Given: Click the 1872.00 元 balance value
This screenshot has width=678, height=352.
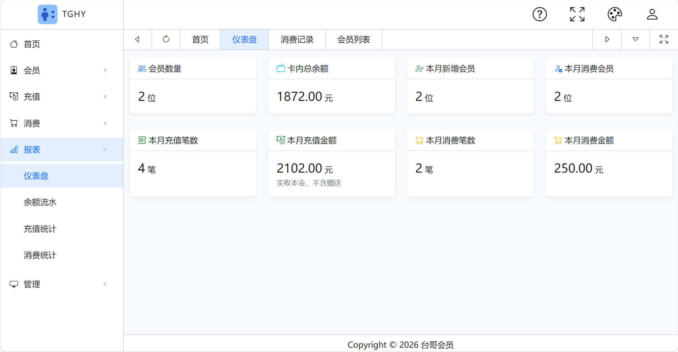Looking at the screenshot, I should (305, 97).
